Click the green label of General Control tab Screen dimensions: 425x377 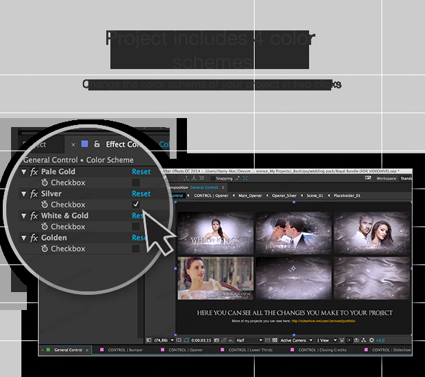pyautogui.click(x=48, y=350)
